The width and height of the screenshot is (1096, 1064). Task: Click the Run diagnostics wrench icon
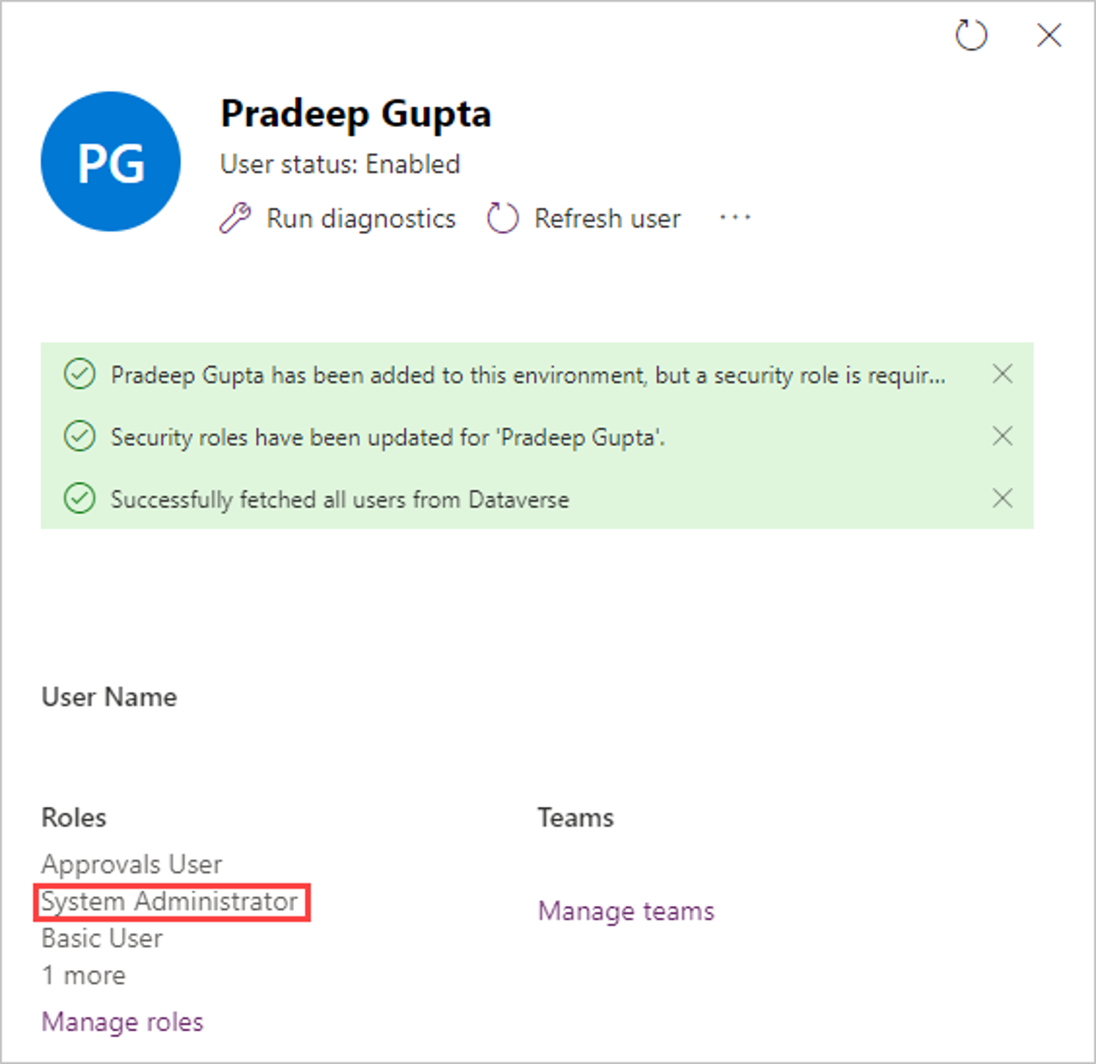coord(235,218)
